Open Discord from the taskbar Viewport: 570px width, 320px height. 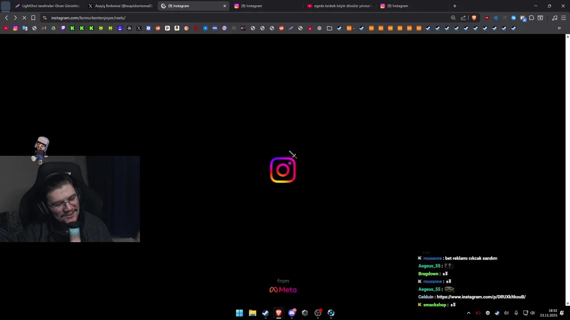pos(292,313)
